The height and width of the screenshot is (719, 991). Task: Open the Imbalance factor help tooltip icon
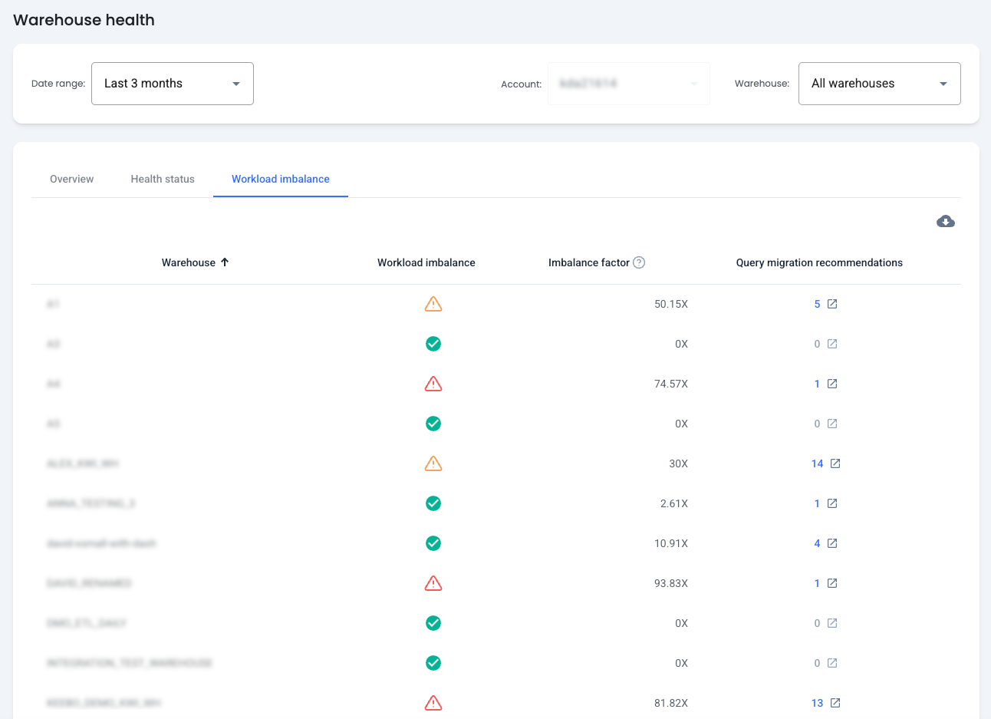pyautogui.click(x=639, y=262)
